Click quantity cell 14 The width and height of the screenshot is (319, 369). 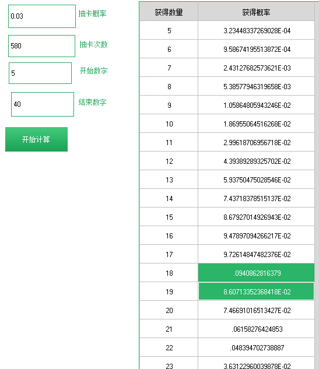[x=169, y=198]
